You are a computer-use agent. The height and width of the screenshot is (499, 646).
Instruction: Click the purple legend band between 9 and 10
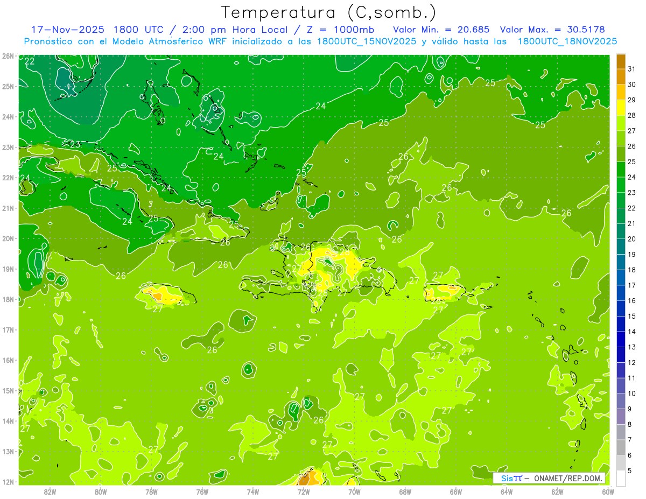point(621,401)
